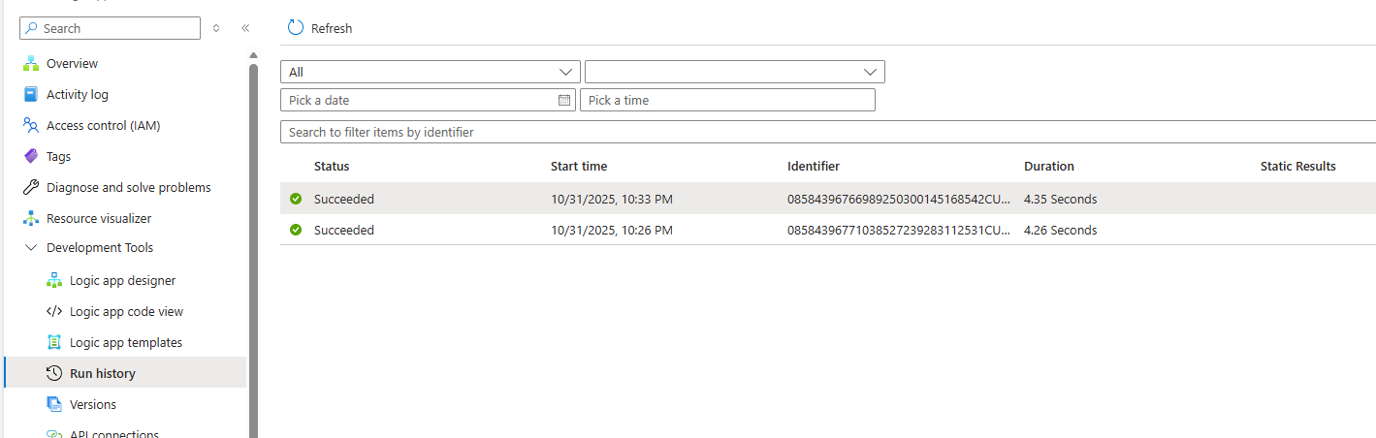Click the 'Pick a date' field
This screenshot has height=438, width=1376.
pos(428,100)
